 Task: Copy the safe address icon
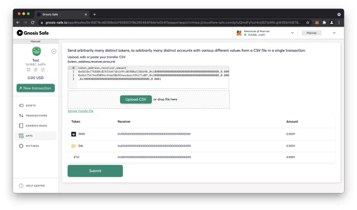[36, 69]
